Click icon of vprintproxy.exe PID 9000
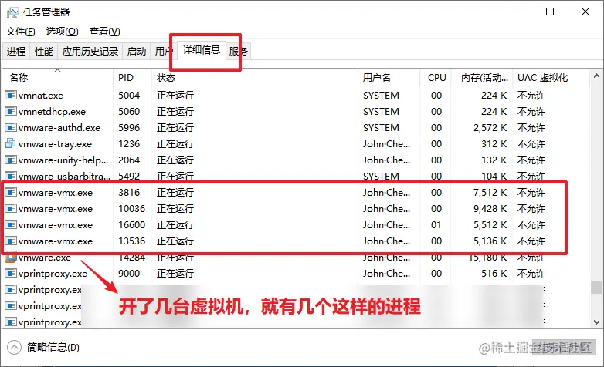Screen dimensions: 604x367 coord(10,273)
